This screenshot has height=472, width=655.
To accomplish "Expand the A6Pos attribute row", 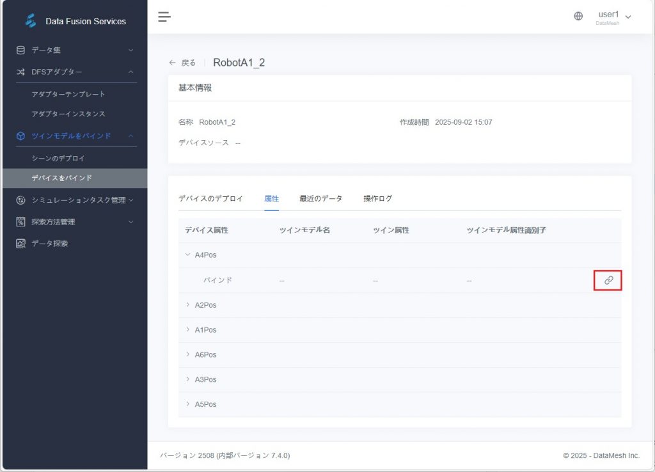I will click(188, 354).
